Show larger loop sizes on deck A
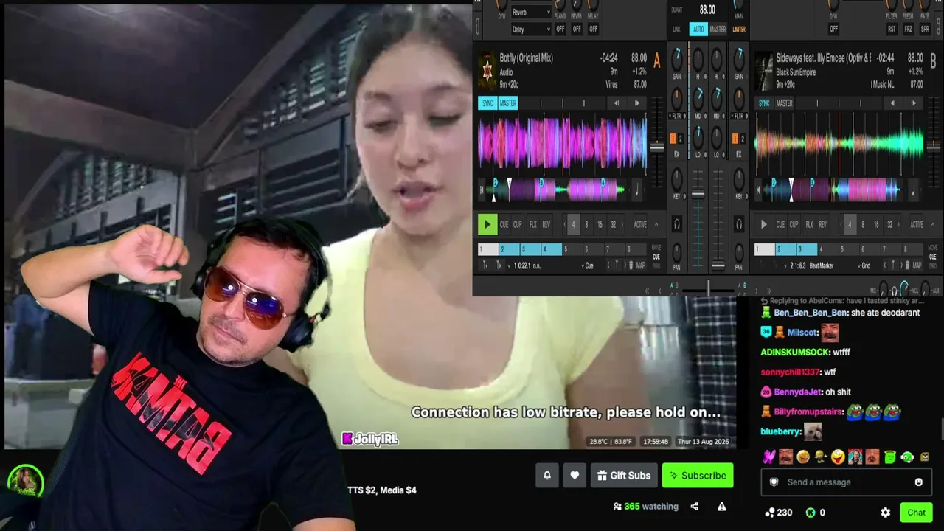This screenshot has height=531, width=944. pos(623,225)
